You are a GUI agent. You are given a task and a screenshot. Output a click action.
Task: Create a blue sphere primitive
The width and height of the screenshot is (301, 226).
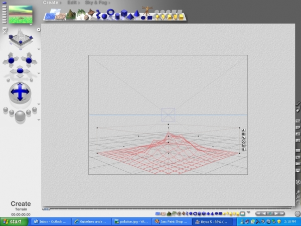104,17
